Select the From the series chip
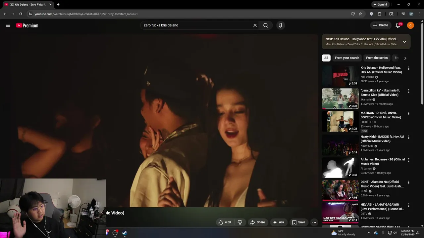The height and width of the screenshot is (238, 424). (377, 58)
